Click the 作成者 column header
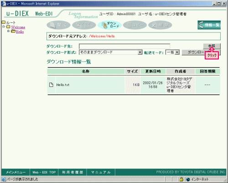The image size is (228, 183). [180, 71]
